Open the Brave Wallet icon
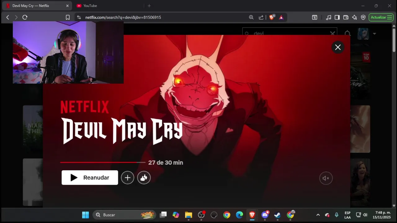The width and height of the screenshot is (397, 223). coord(346,17)
